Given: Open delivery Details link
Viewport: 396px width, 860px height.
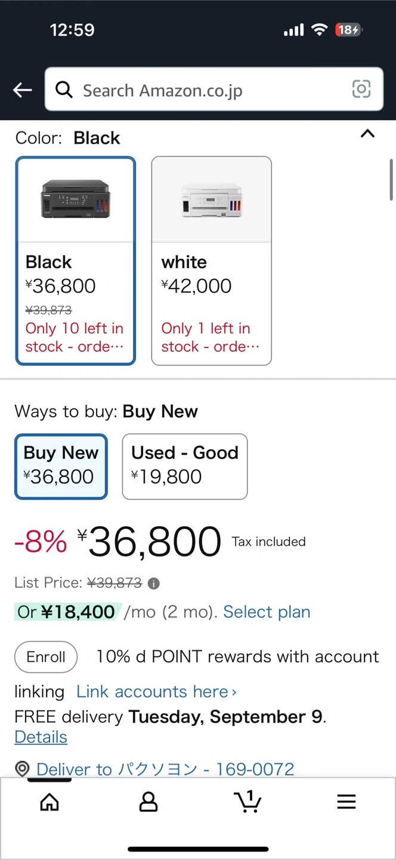Looking at the screenshot, I should point(41,737).
